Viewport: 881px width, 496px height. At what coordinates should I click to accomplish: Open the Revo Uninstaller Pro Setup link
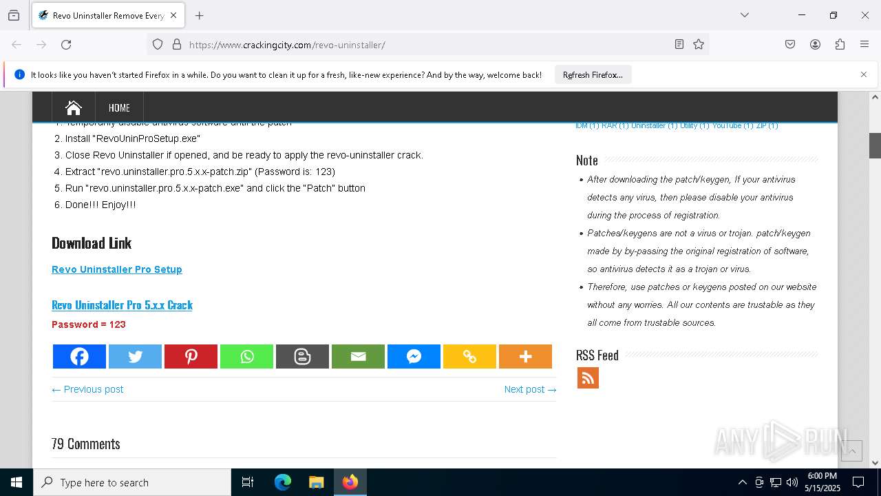coord(117,269)
